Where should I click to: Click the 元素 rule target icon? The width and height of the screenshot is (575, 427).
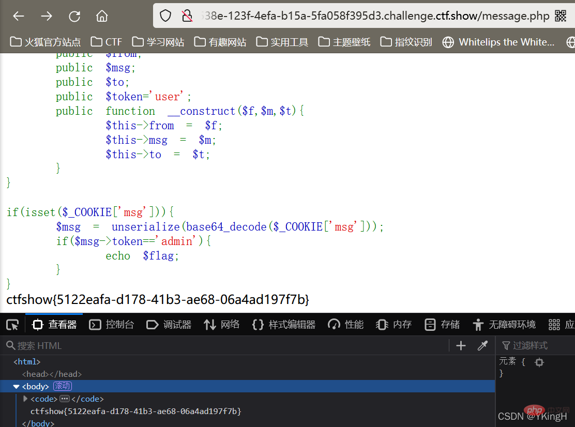(x=539, y=362)
